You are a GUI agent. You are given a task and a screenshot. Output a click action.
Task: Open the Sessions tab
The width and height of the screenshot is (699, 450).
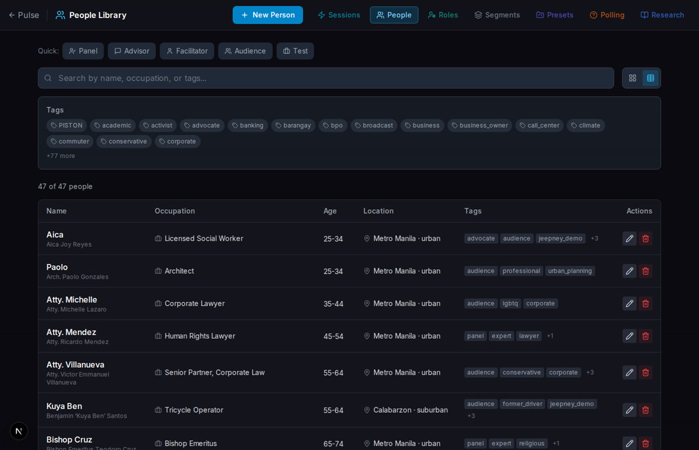(x=338, y=15)
